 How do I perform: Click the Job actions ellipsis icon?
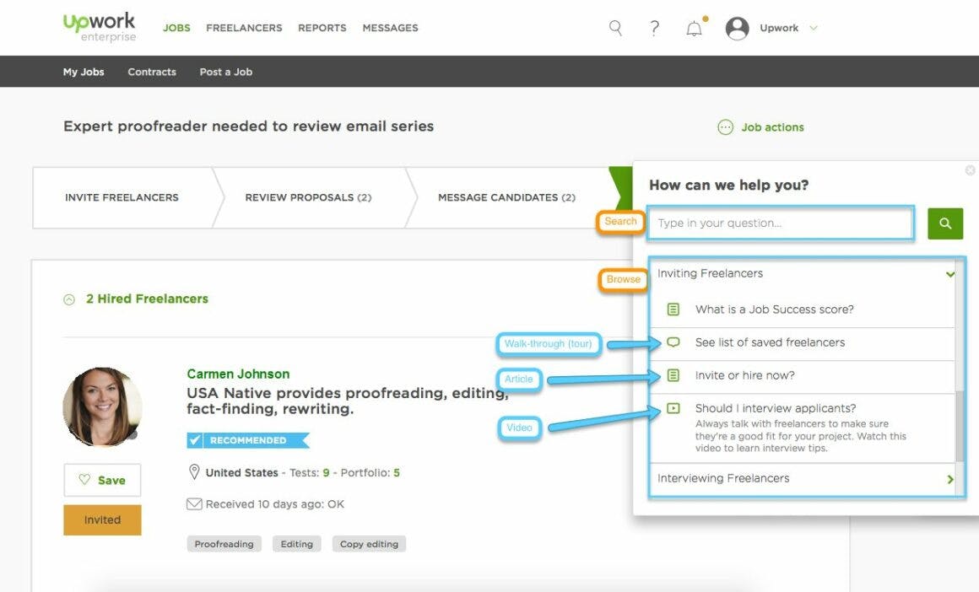[x=725, y=127]
